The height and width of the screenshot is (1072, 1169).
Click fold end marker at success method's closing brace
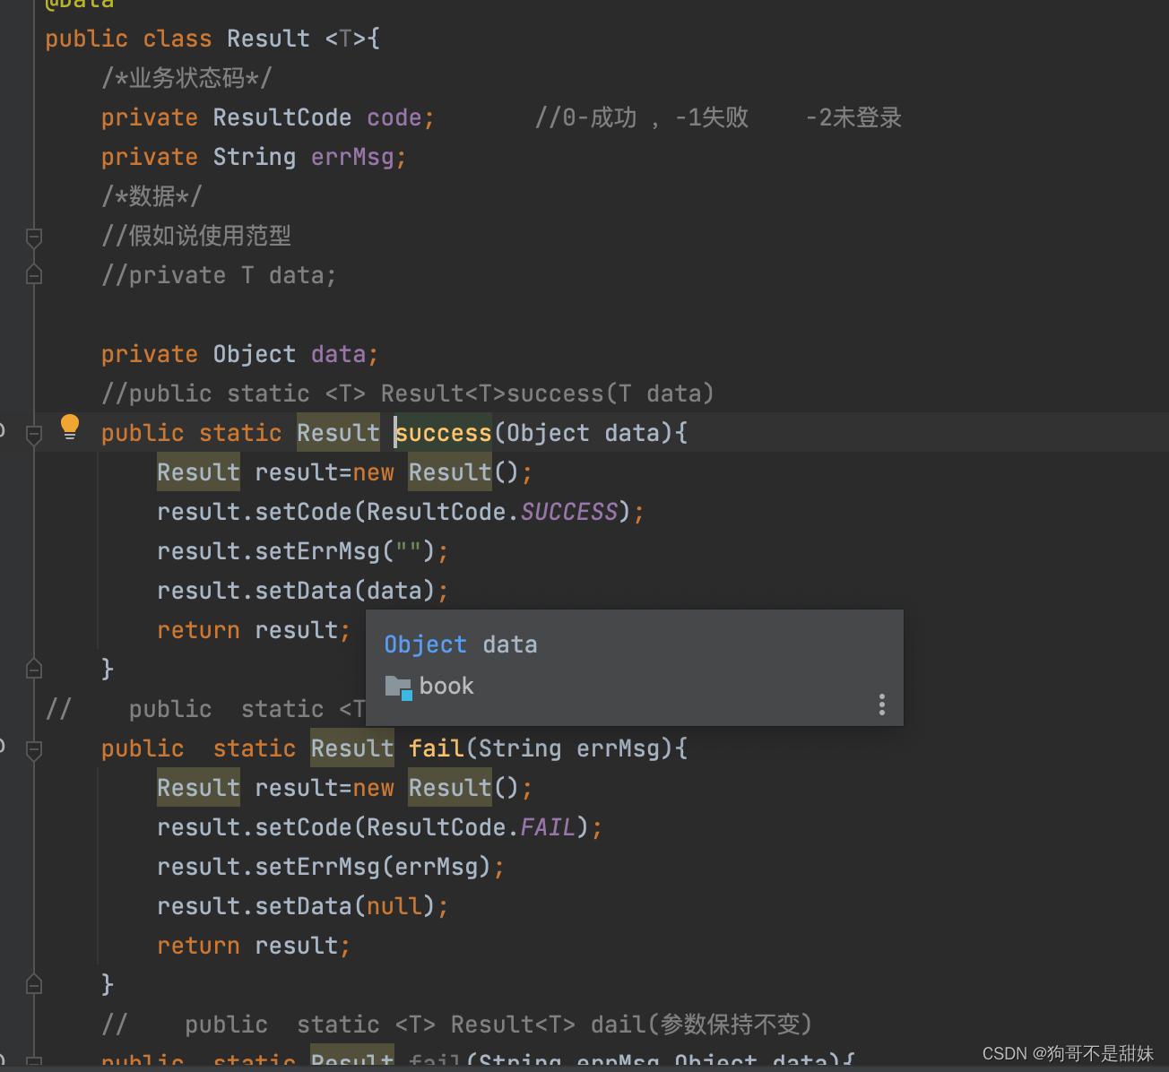point(34,669)
